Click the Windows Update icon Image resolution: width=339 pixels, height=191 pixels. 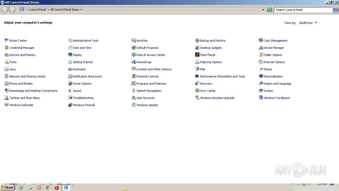(134, 105)
